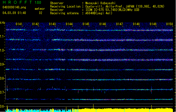
Task: Select the 0145 time marker
Action: click(x=86, y=24)
